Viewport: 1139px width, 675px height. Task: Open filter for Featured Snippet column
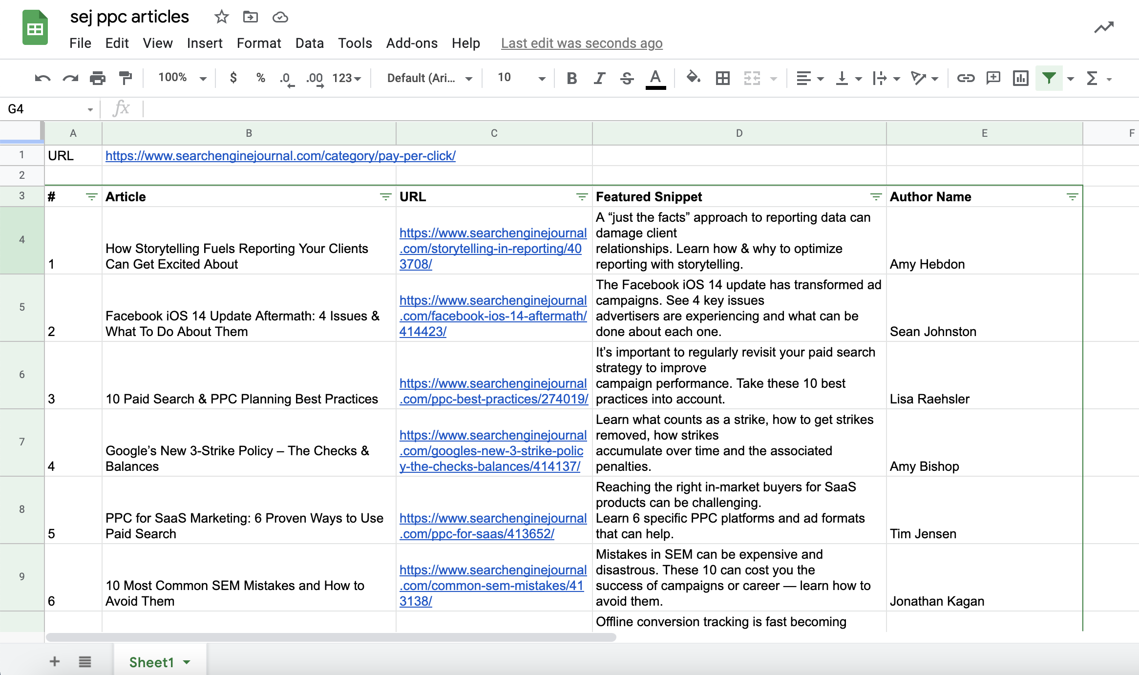(x=876, y=197)
